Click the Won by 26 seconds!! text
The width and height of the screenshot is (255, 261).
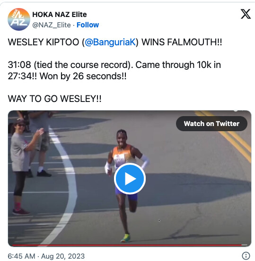click(83, 76)
